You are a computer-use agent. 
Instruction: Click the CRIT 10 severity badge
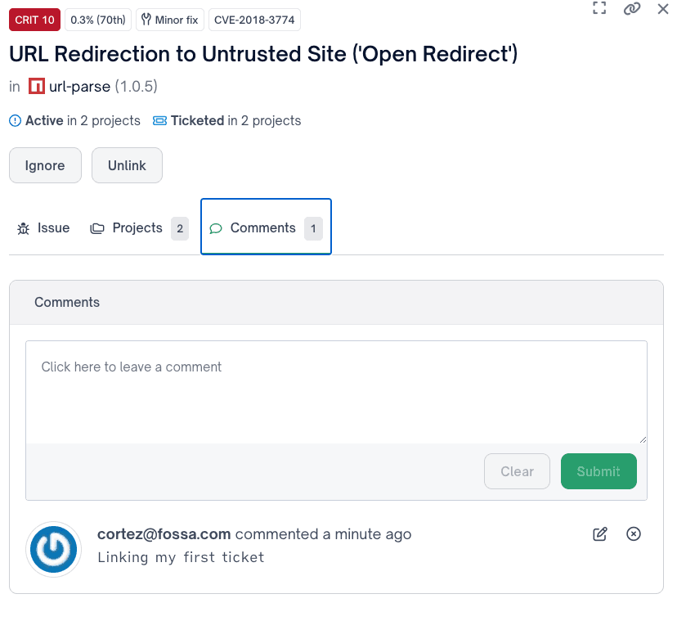coord(34,20)
